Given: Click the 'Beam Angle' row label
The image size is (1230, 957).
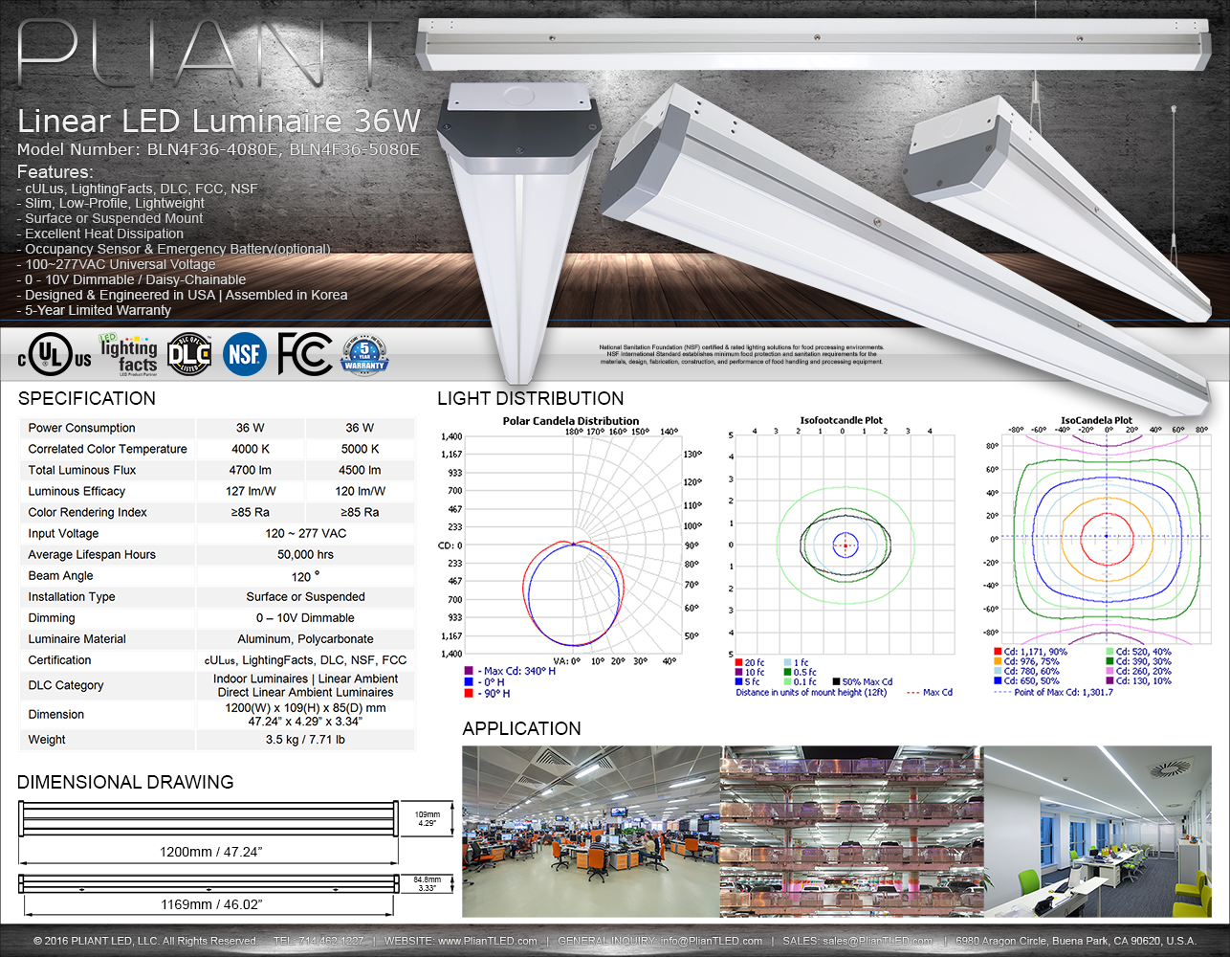Looking at the screenshot, I should coord(61,575).
